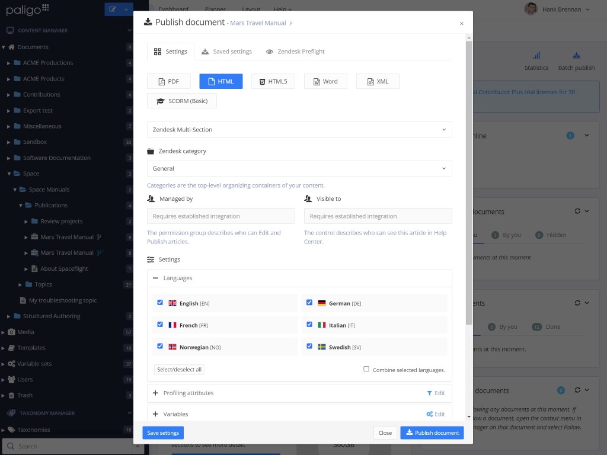Viewport: 607px width, 455px height.
Task: Select XML output format
Action: point(378,81)
